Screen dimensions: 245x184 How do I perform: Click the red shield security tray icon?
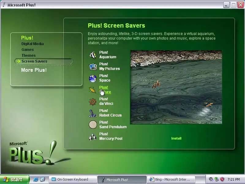222,179
